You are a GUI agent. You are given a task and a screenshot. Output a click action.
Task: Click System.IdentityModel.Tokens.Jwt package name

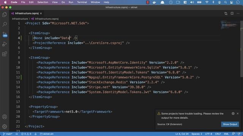(x=119, y=92)
